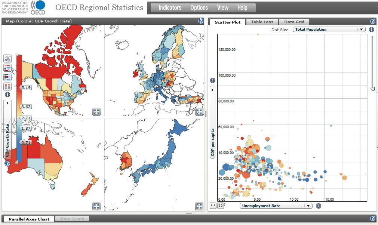Click the dot size slider thumb at right of scatter plot

(373, 89)
